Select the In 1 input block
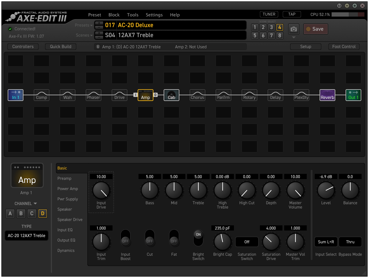 pos(15,95)
